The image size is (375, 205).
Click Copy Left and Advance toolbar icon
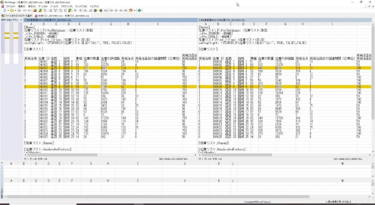[x=90, y=11]
